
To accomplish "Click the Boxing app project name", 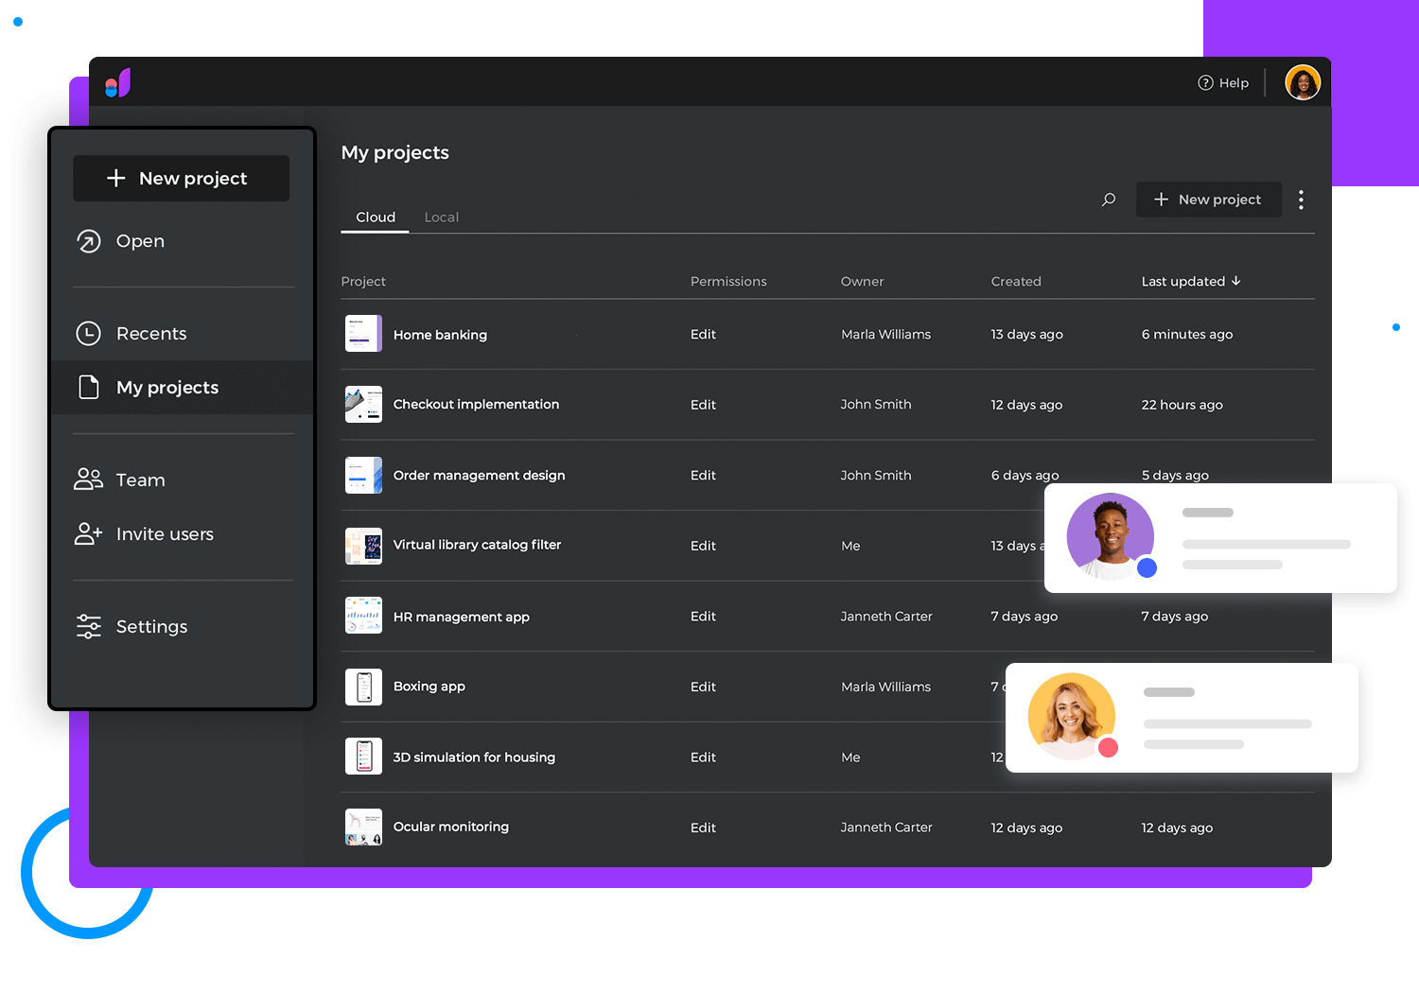I will click(429, 687).
